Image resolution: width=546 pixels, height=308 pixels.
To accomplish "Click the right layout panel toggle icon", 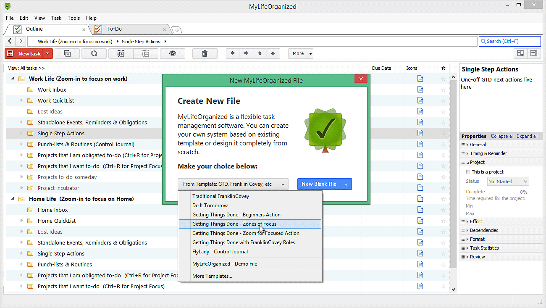I will (x=534, y=53).
